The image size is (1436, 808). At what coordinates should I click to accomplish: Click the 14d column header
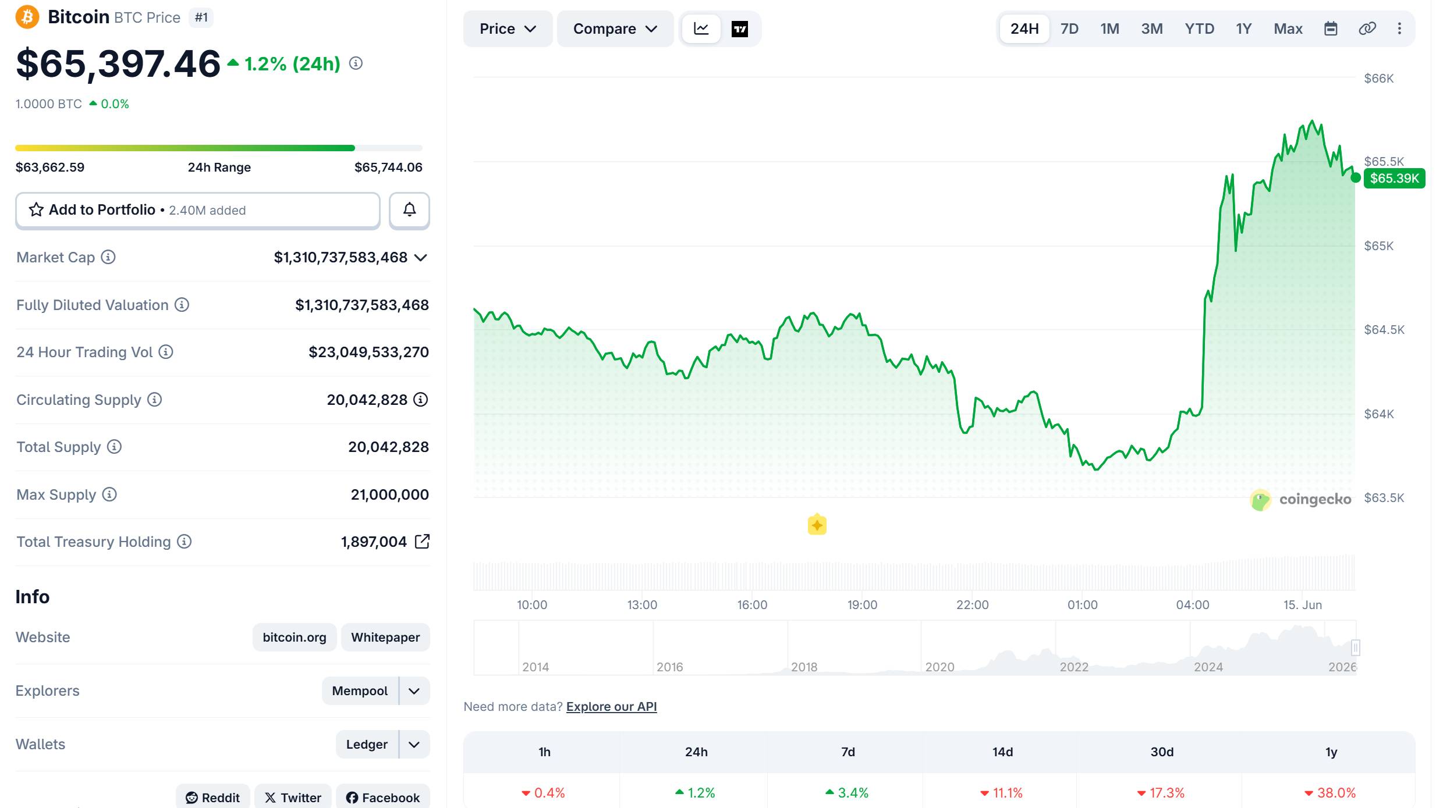[x=1002, y=752]
